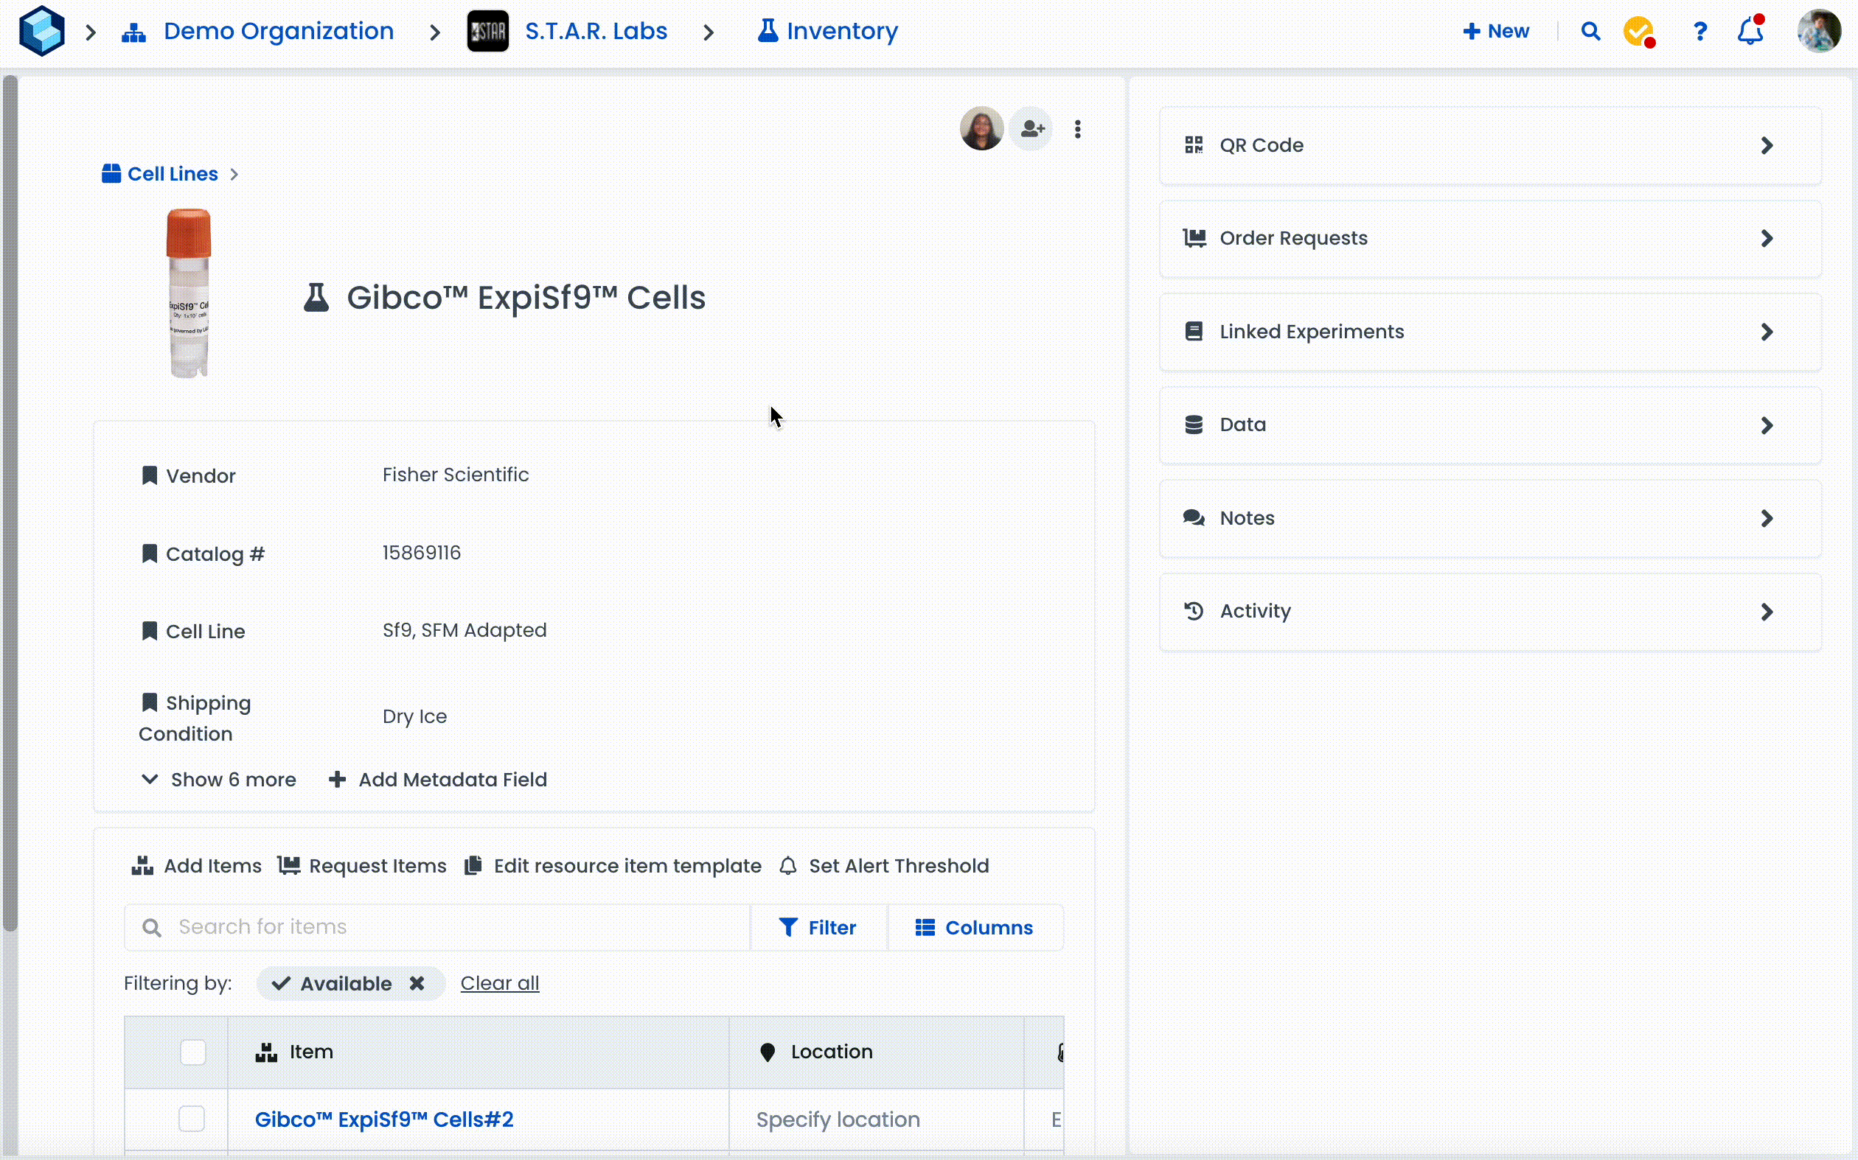Click the left vertical scrollbar
1858x1160 pixels.
point(10,499)
